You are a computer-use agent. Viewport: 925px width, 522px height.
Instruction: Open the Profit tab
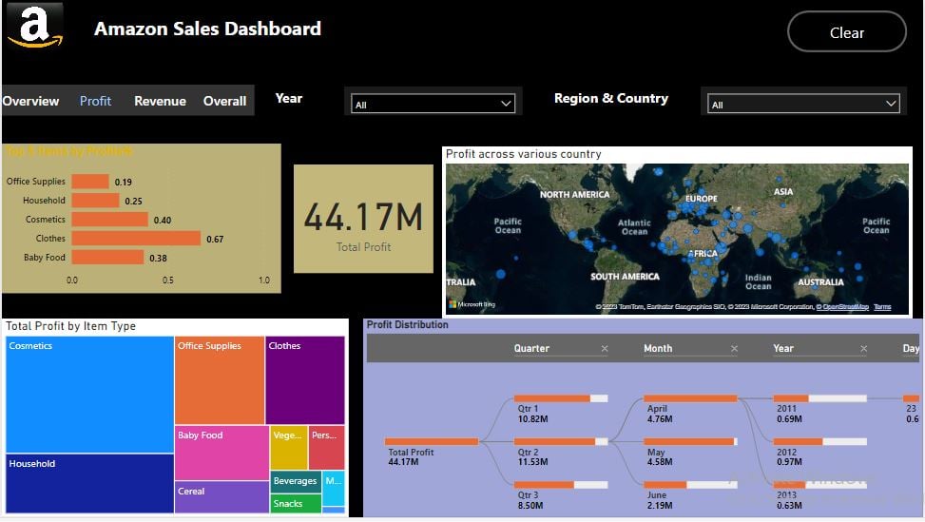point(95,101)
